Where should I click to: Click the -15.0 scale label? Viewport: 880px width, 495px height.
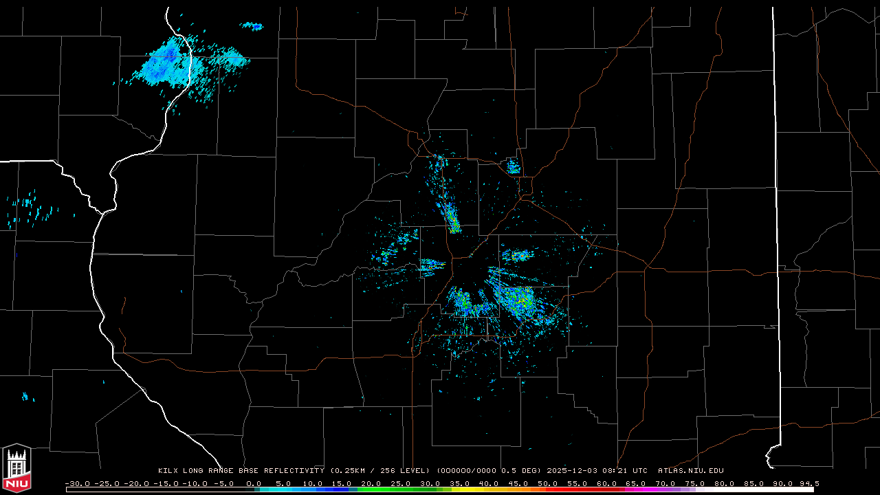tap(166, 483)
